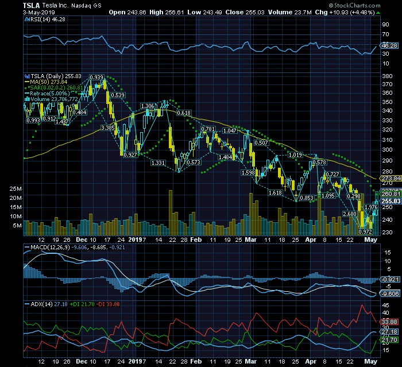
Task: Click the 46.28 RSI value tag on right axis
Action: [x=389, y=45]
